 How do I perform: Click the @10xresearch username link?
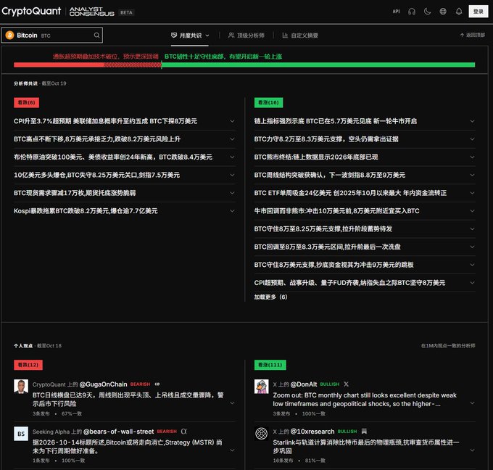[312, 432]
